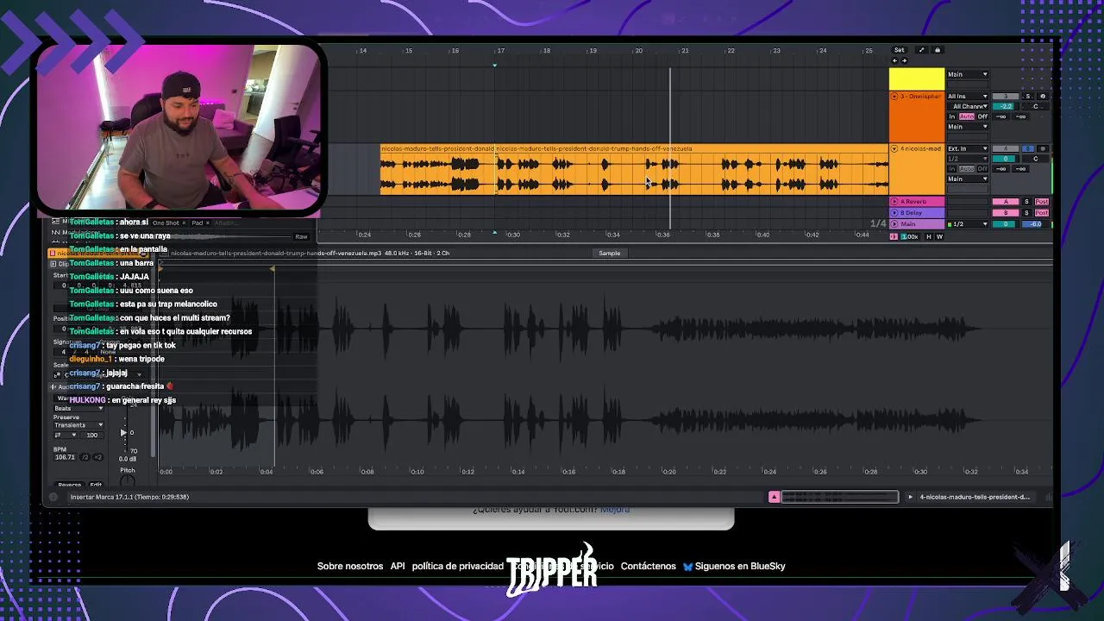
Task: Click Main track volume value 0
Action: (x=1006, y=224)
